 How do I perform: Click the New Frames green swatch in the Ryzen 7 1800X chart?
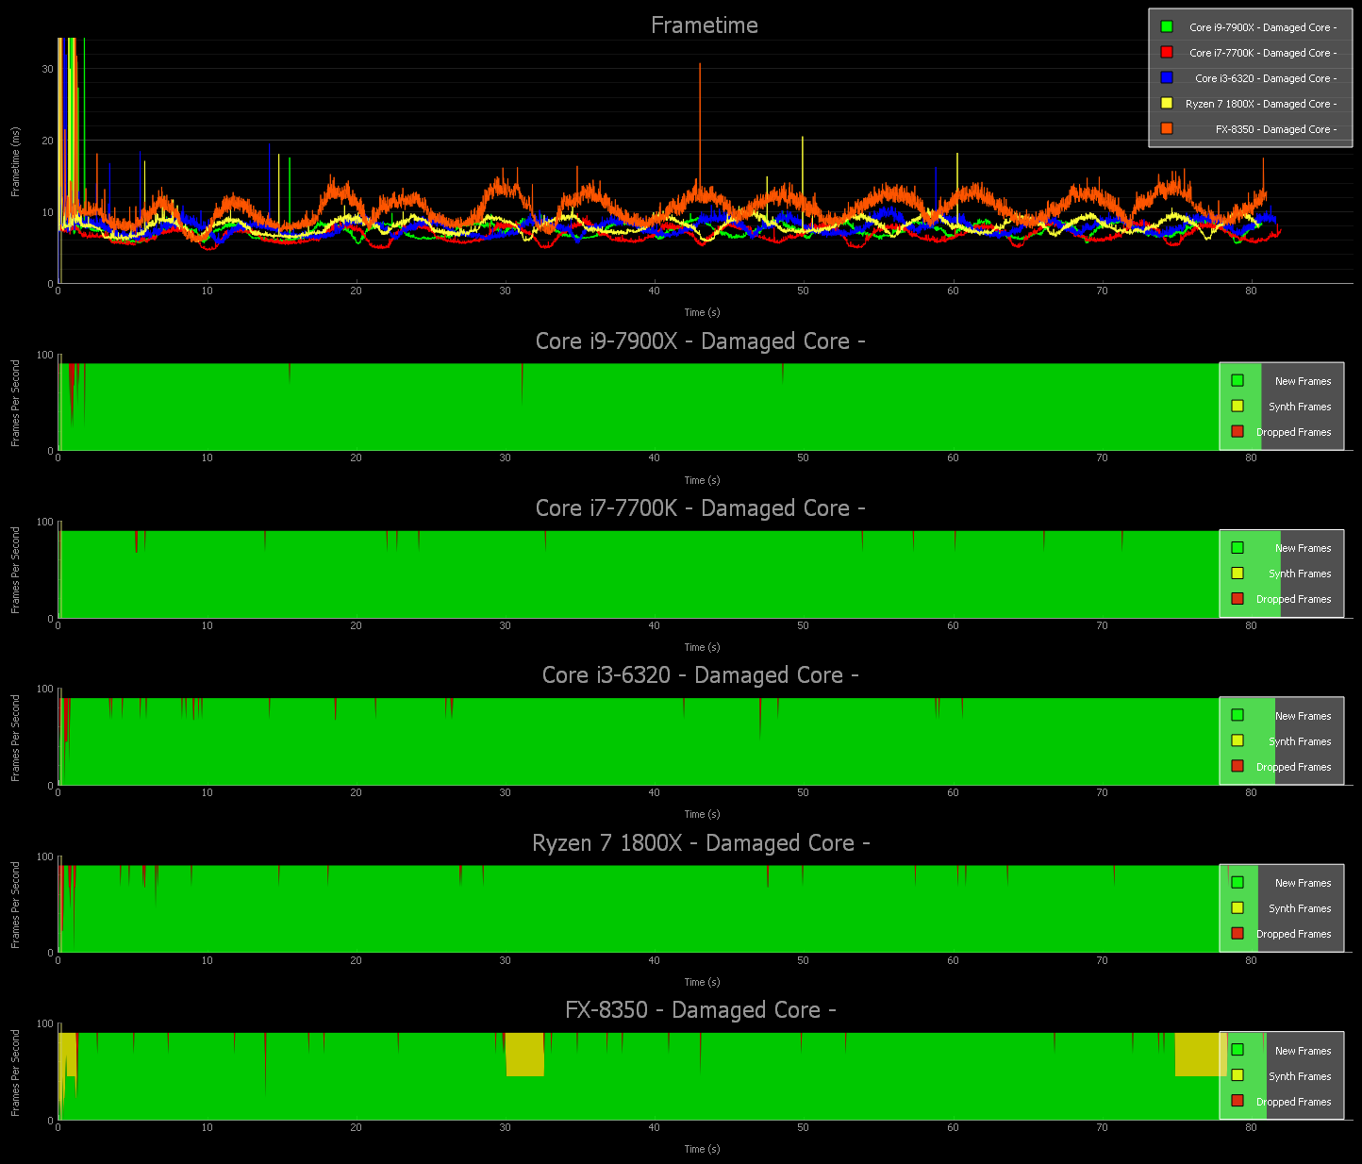click(x=1237, y=882)
